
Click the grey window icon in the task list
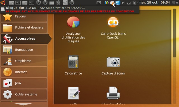[52, 3]
